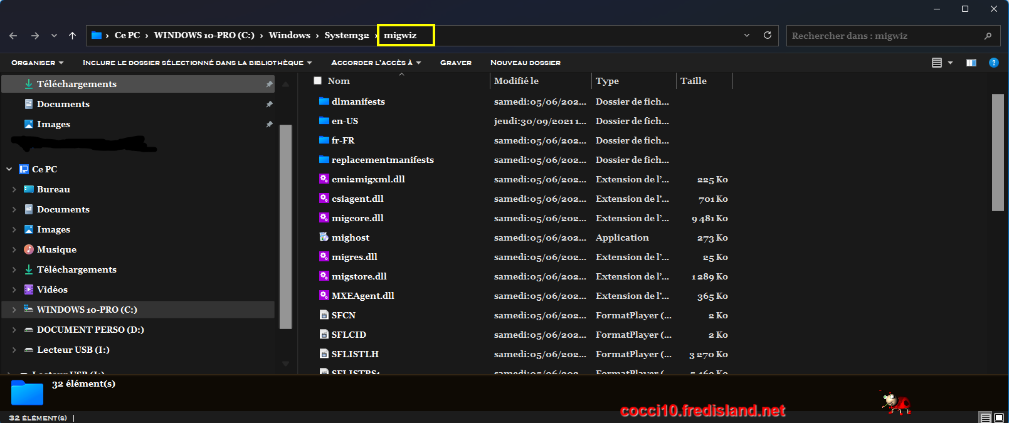
Task: Click the Vidéos folder icon
Action: click(x=28, y=290)
